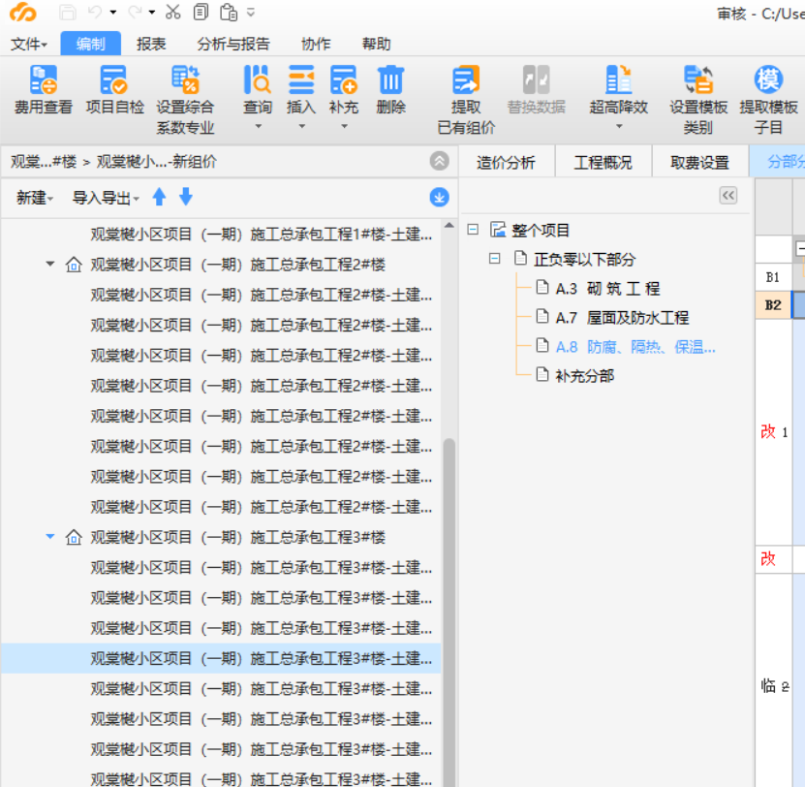Image resolution: width=805 pixels, height=787 pixels.
Task: Switch to 工程概况 tab
Action: pyautogui.click(x=604, y=162)
